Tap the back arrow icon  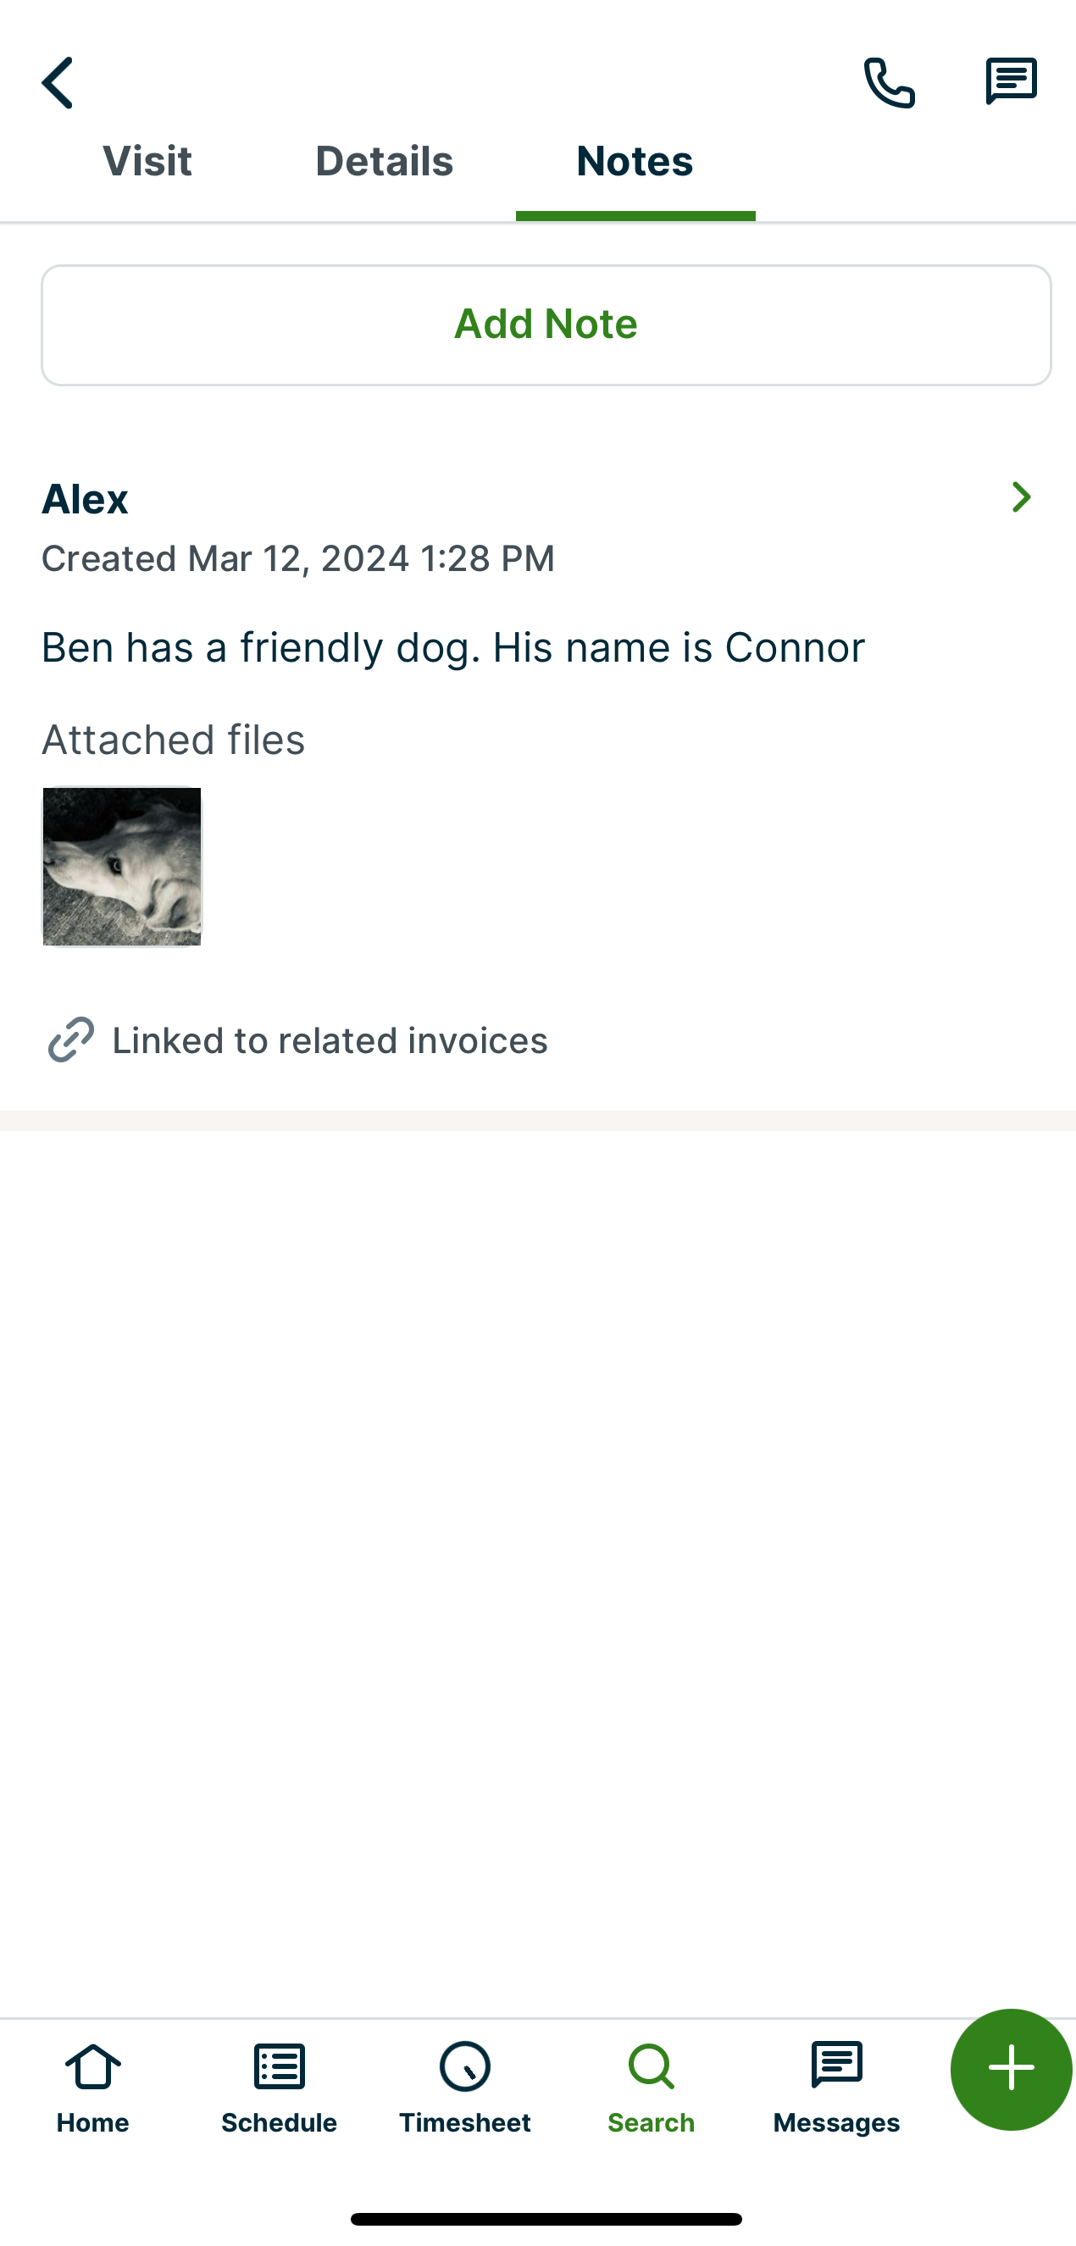pyautogui.click(x=58, y=83)
